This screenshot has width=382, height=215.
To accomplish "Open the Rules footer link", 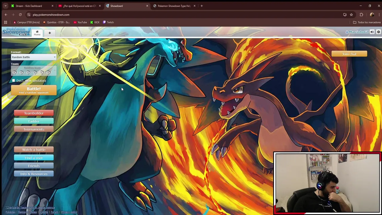I will click(x=33, y=212).
